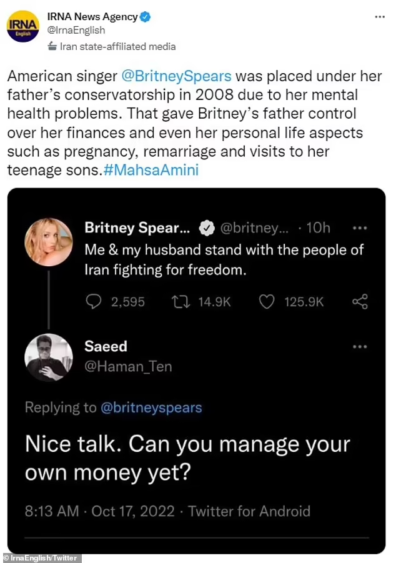Click the state-affiliated media flag icon
Viewport: 396px width, 563px height.
pyautogui.click(x=51, y=46)
